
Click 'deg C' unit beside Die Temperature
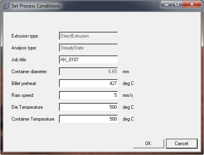click(x=128, y=107)
